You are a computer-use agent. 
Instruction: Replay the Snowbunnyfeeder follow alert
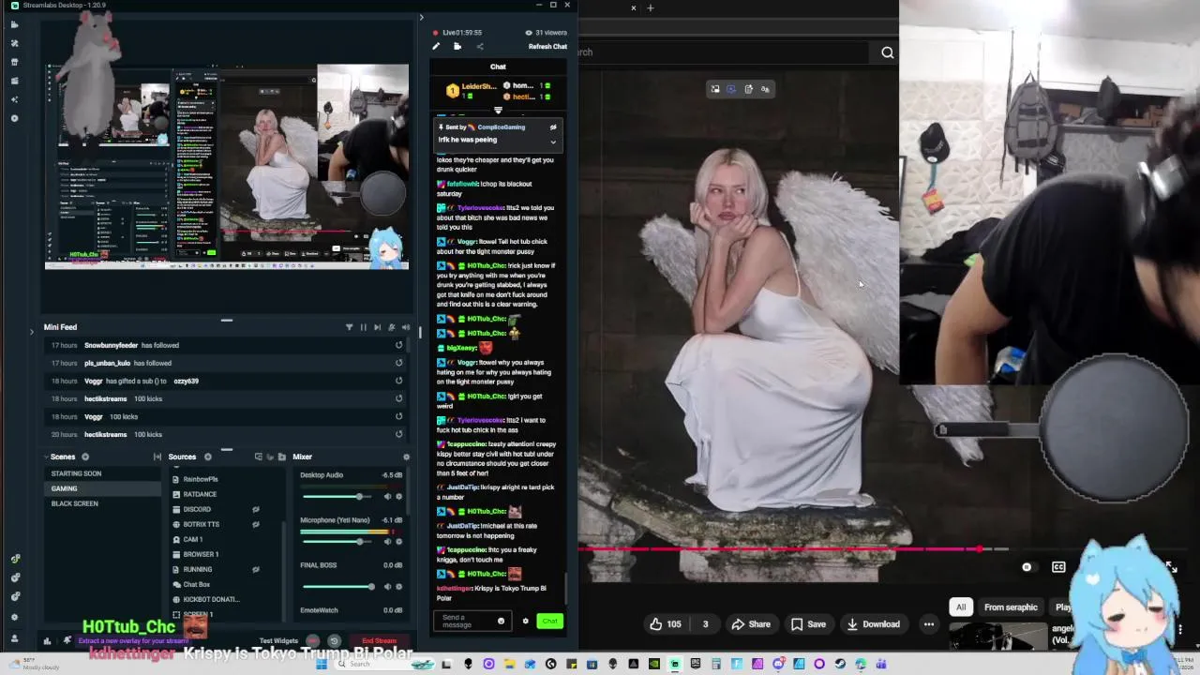[398, 345]
